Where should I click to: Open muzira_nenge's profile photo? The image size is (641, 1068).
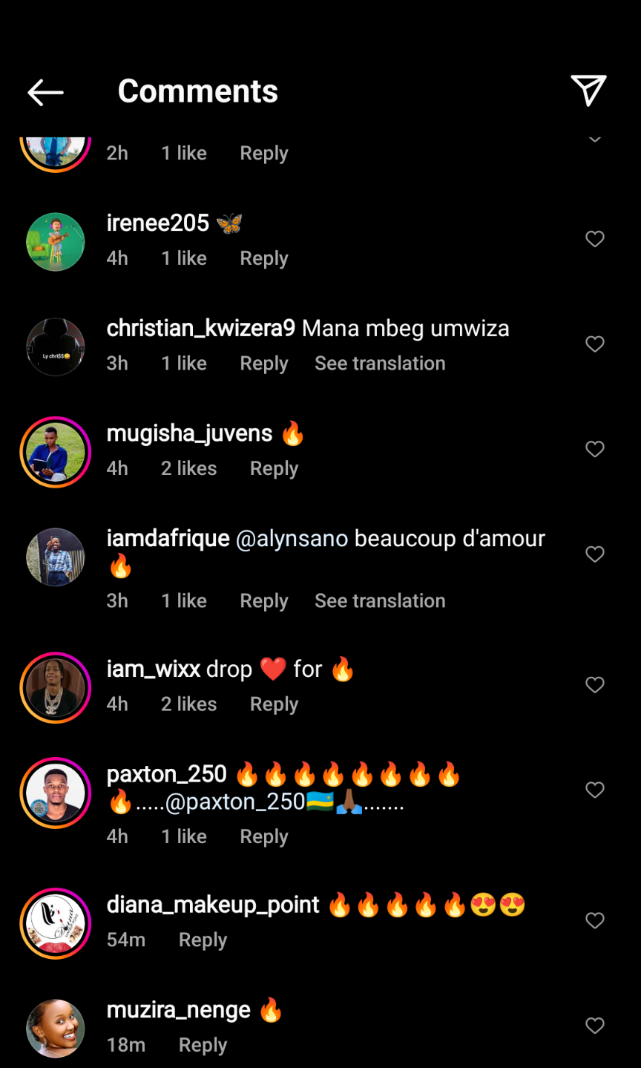point(56,1028)
